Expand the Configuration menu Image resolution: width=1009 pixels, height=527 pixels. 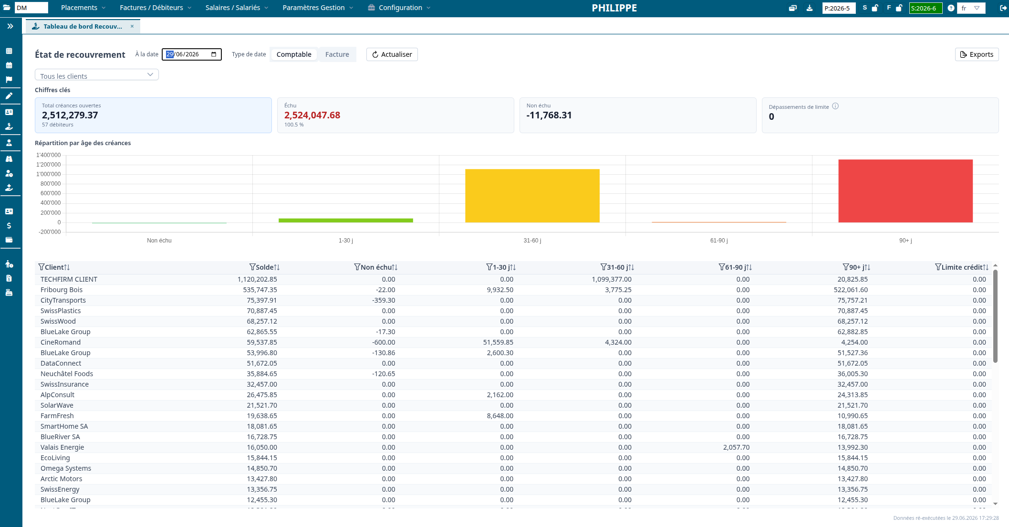399,8
